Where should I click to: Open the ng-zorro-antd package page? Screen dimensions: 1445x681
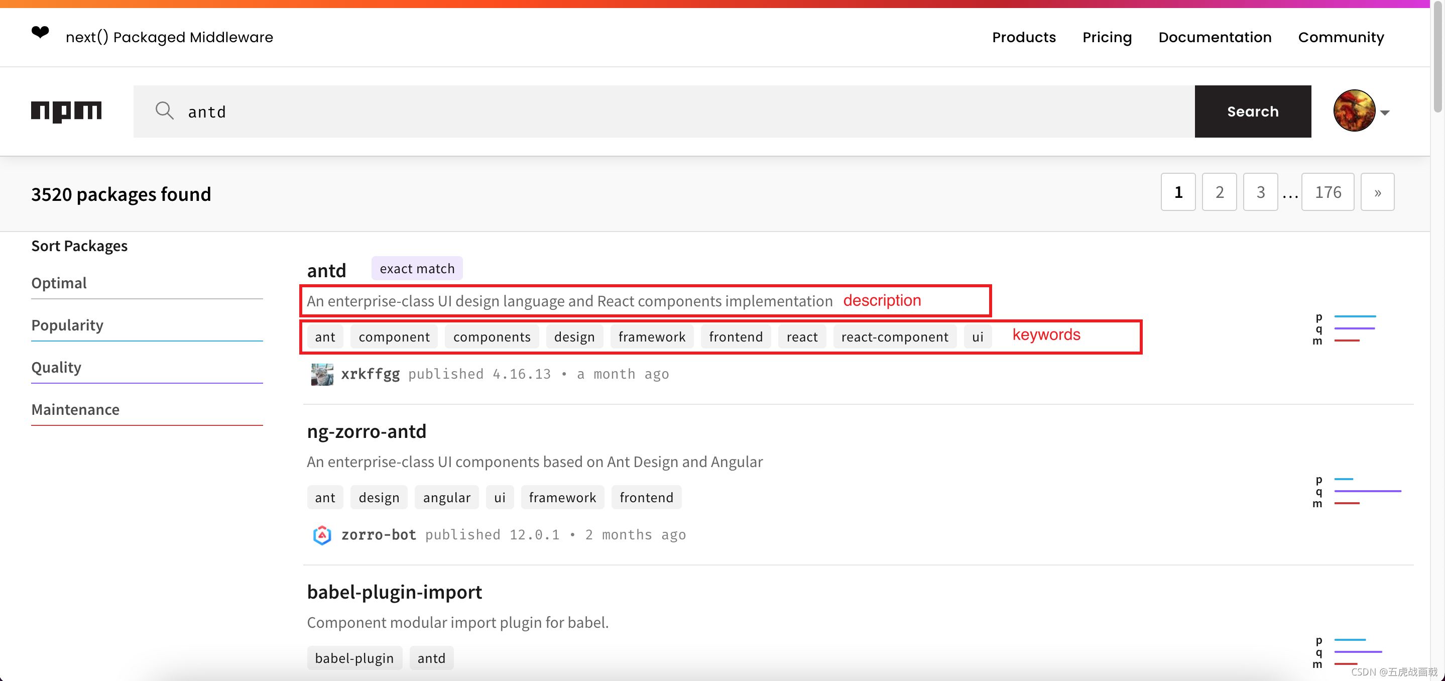(x=367, y=431)
